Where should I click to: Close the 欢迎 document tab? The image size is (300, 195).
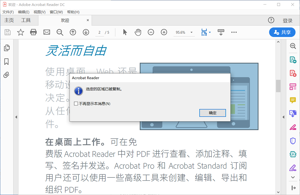[x=88, y=20]
